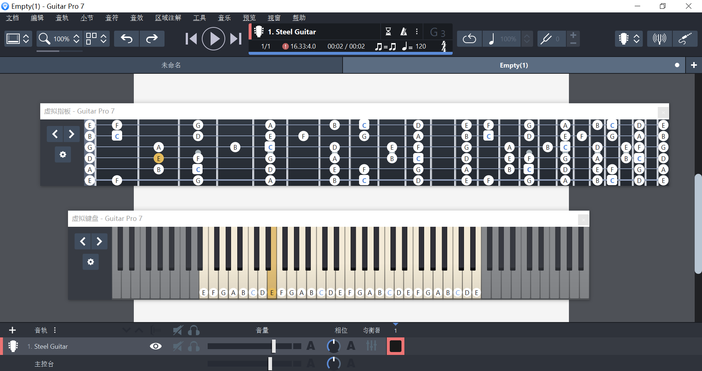Click the loop playback icon
This screenshot has width=702, height=371.
click(x=469, y=38)
